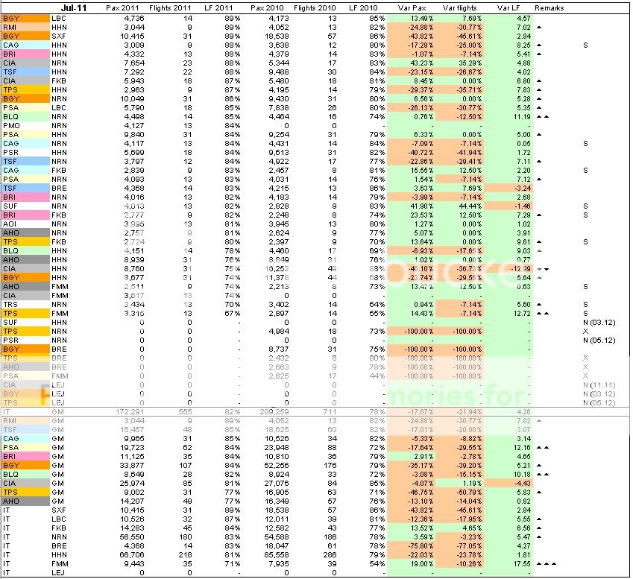The image size is (633, 579).
Task: Click the double down-arrow marker beside -12.99
Action: pos(543,269)
